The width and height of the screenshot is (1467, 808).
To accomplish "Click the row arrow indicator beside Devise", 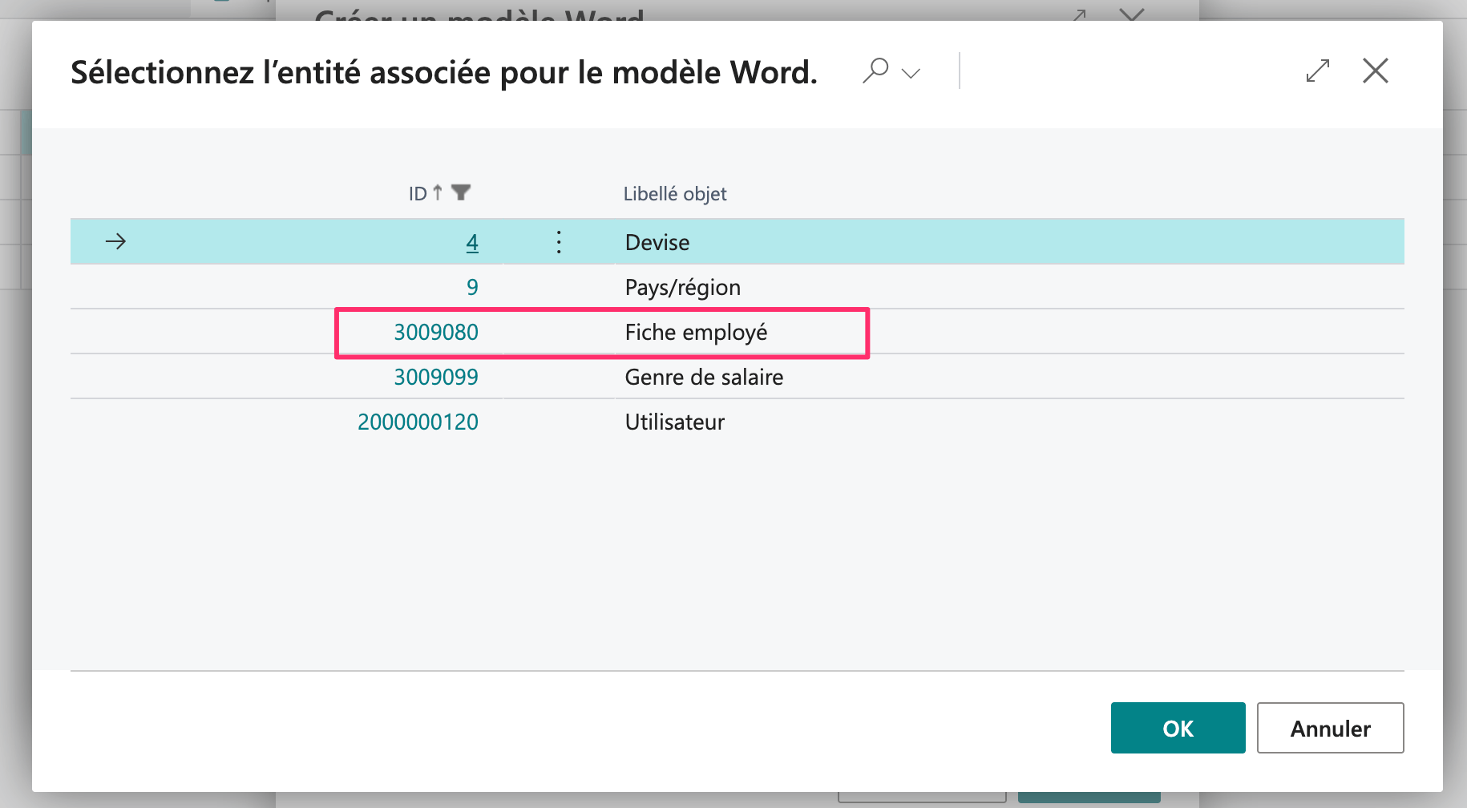I will 116,241.
